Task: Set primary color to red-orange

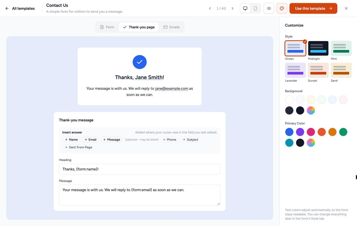Action: [x=322, y=132]
